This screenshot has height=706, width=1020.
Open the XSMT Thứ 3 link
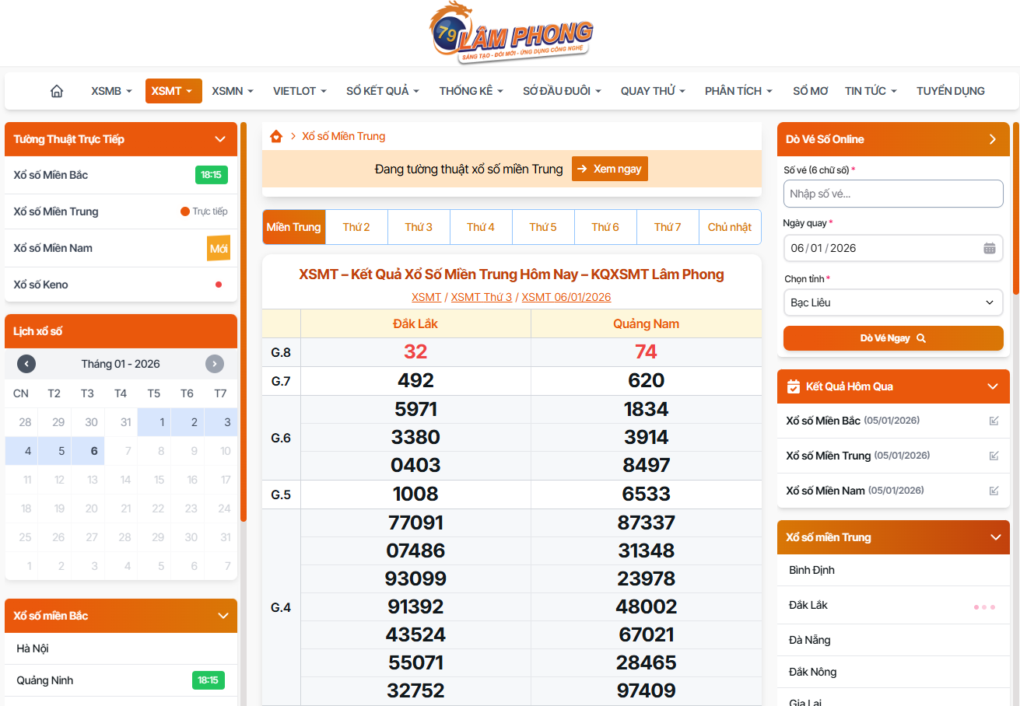point(481,297)
